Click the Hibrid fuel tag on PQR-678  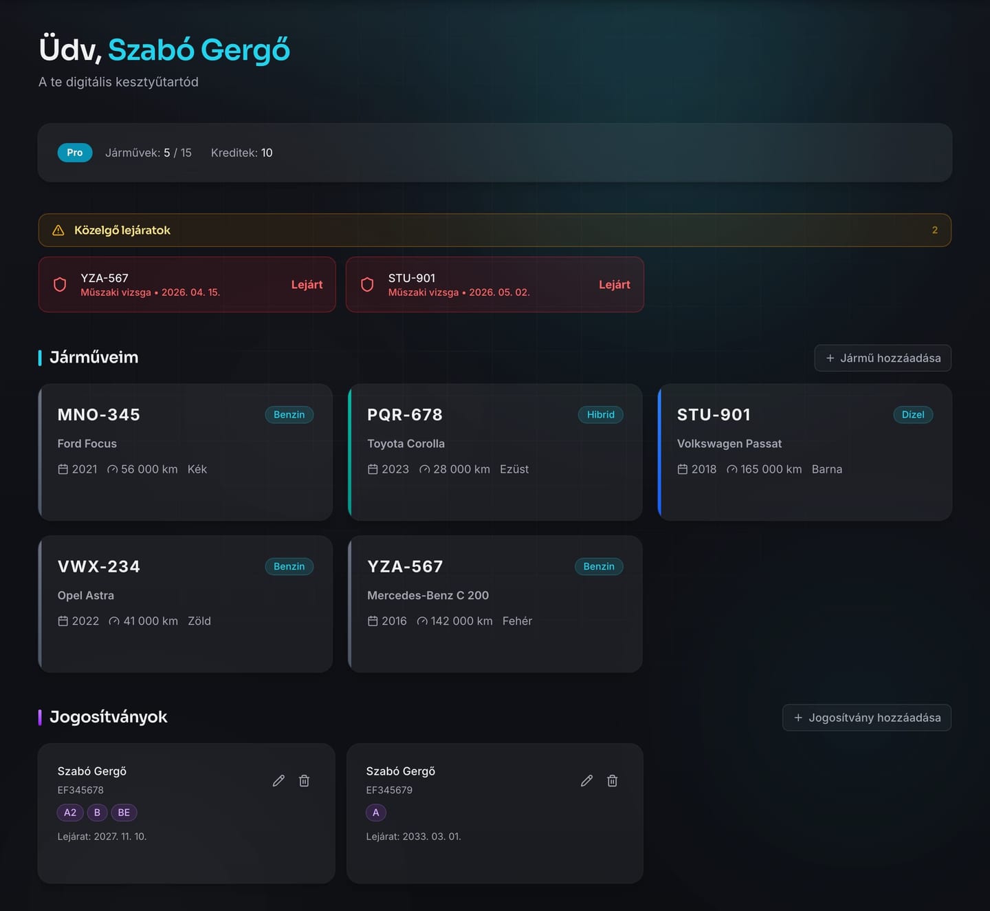click(x=601, y=414)
